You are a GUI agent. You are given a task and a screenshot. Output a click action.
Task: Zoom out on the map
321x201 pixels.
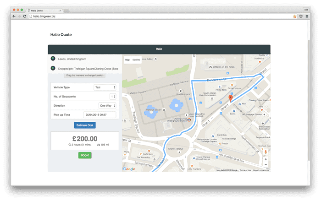266,164
